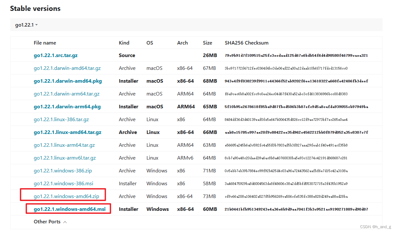Click Installer kind in windows-386.msi row
396x232 pixels.
tap(128, 184)
